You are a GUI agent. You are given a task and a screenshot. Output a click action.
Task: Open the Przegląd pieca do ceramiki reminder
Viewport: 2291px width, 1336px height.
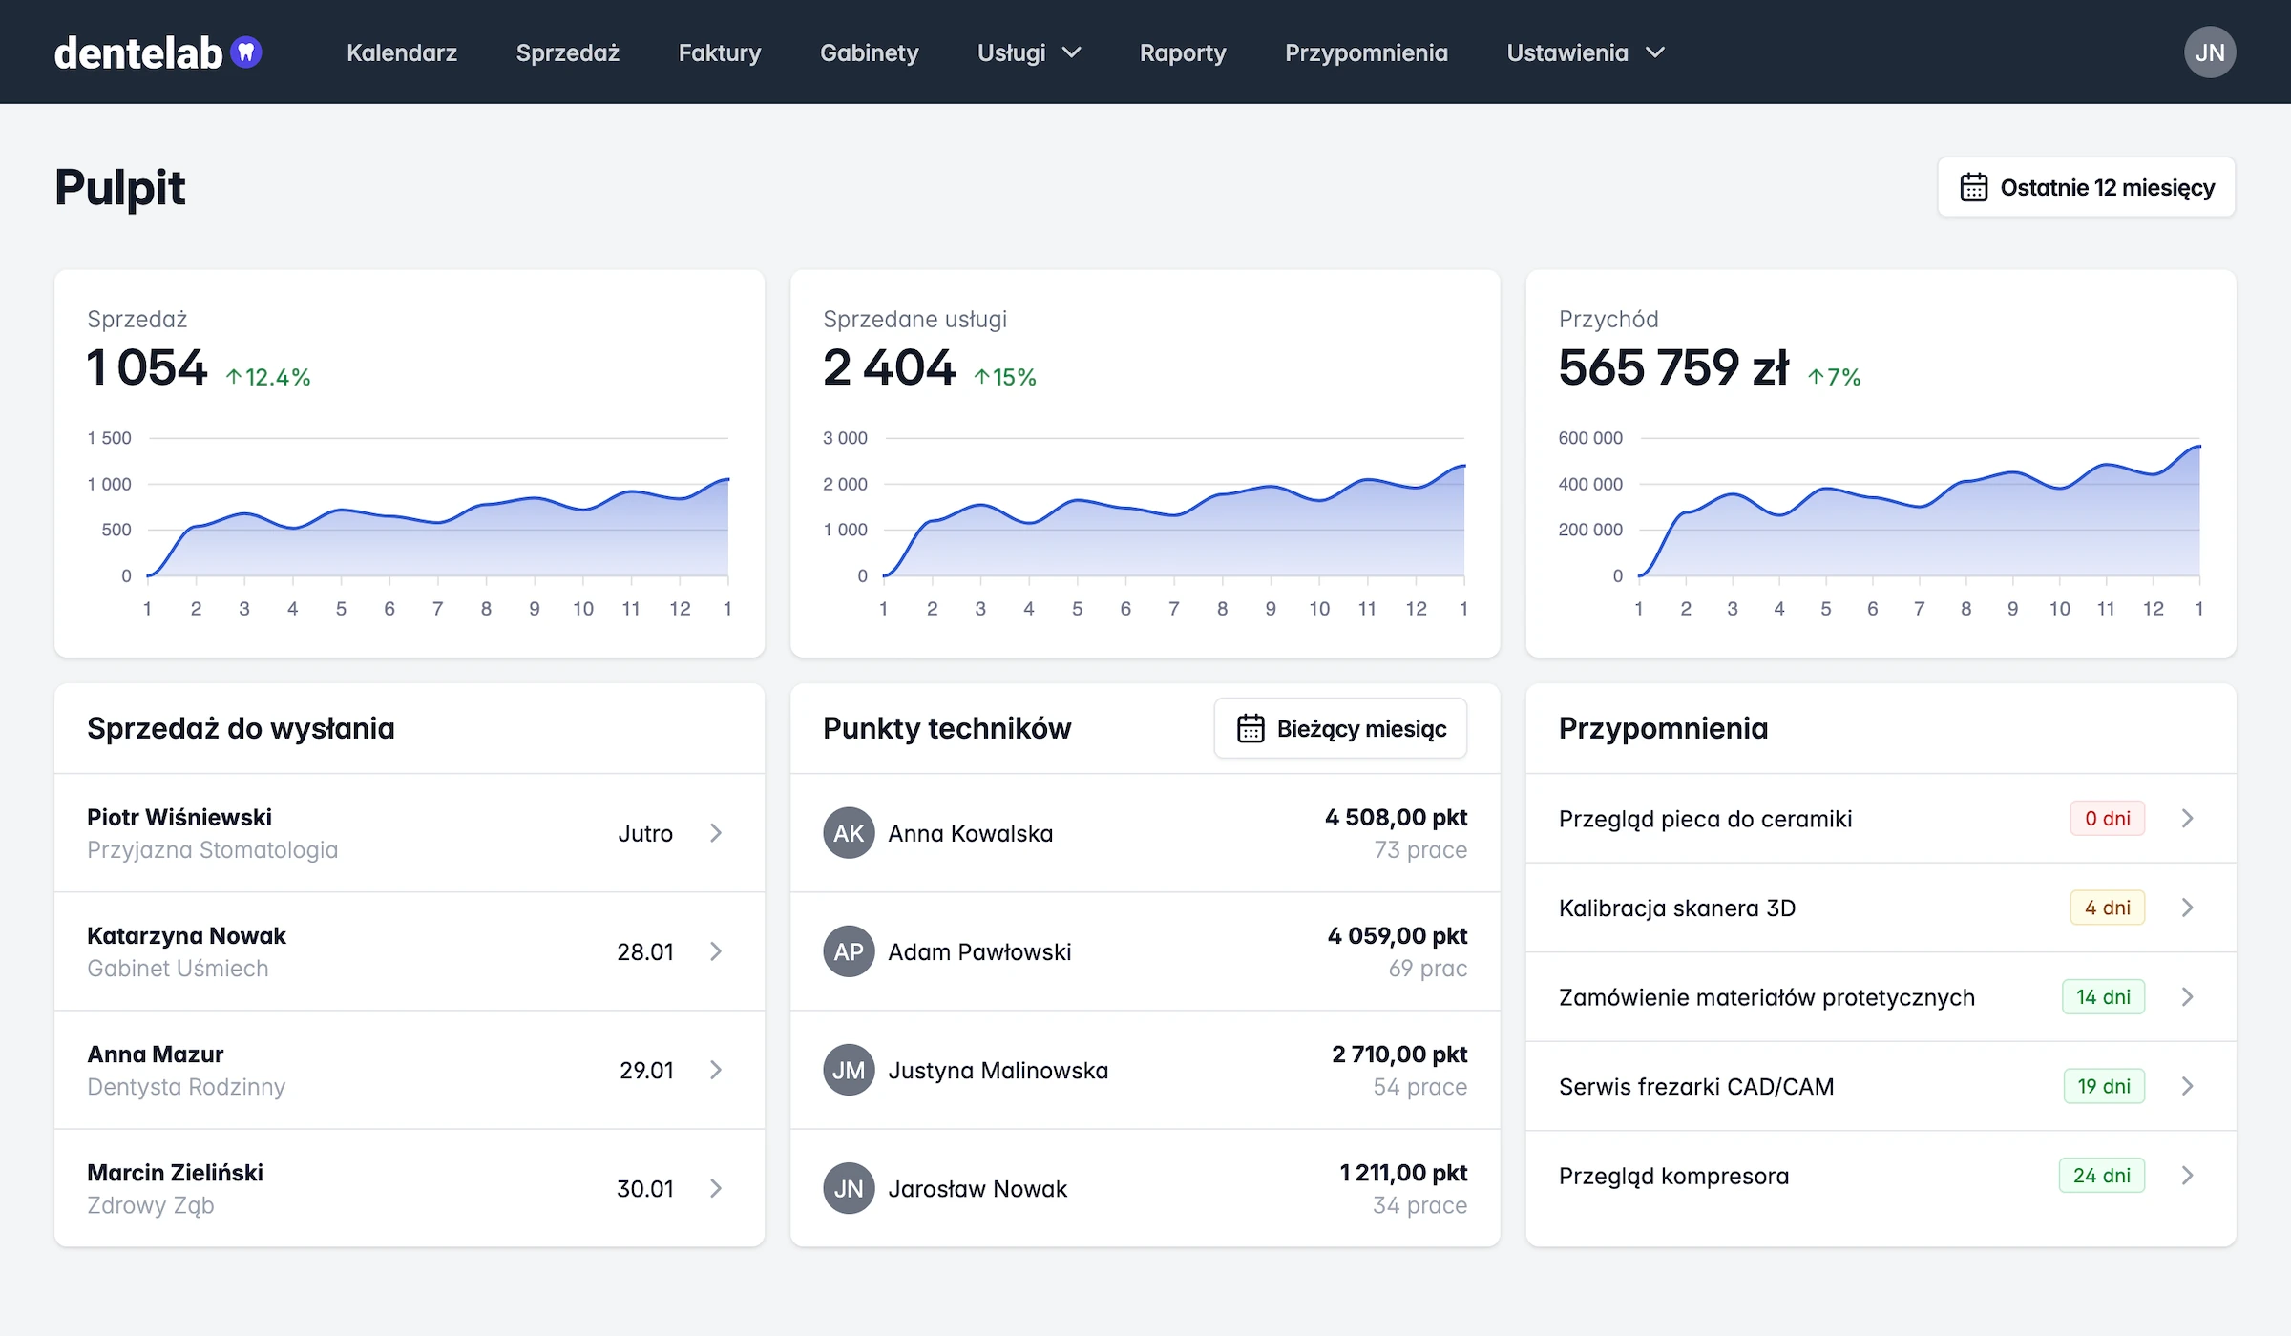1881,819
